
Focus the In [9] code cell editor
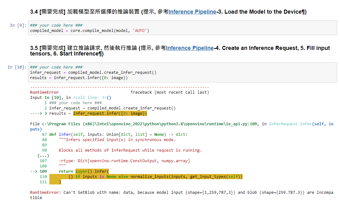pos(183,28)
